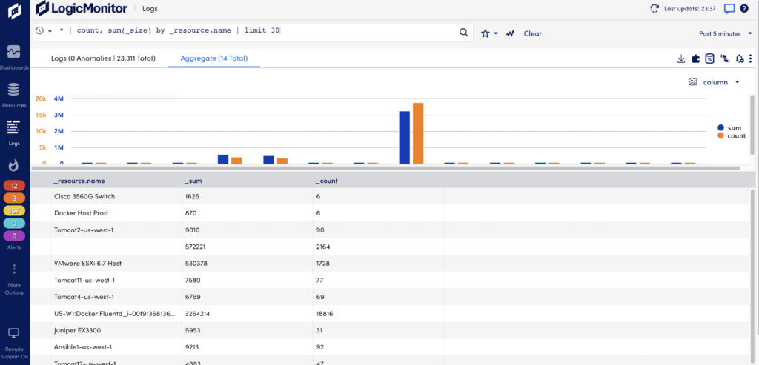Click the log pipelines icon

[725, 58]
